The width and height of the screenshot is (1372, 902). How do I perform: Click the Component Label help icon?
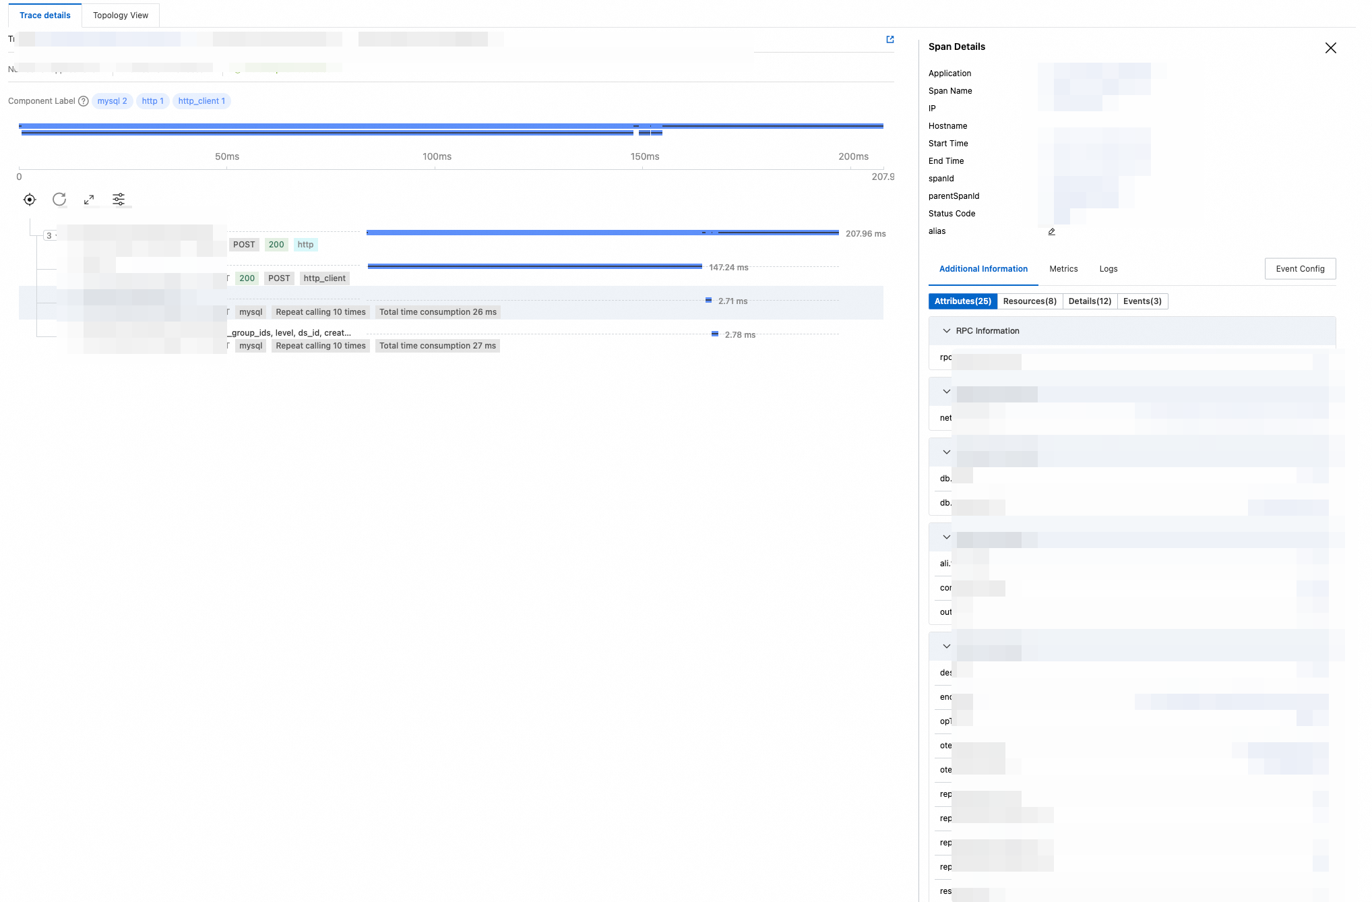pos(84,101)
